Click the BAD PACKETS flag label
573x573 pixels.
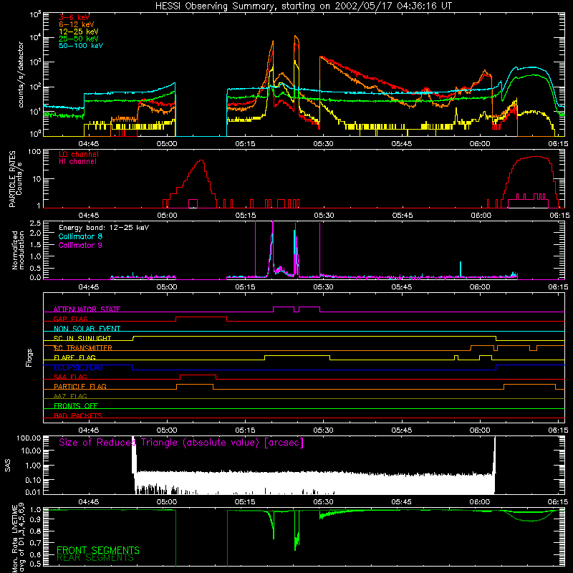click(78, 415)
